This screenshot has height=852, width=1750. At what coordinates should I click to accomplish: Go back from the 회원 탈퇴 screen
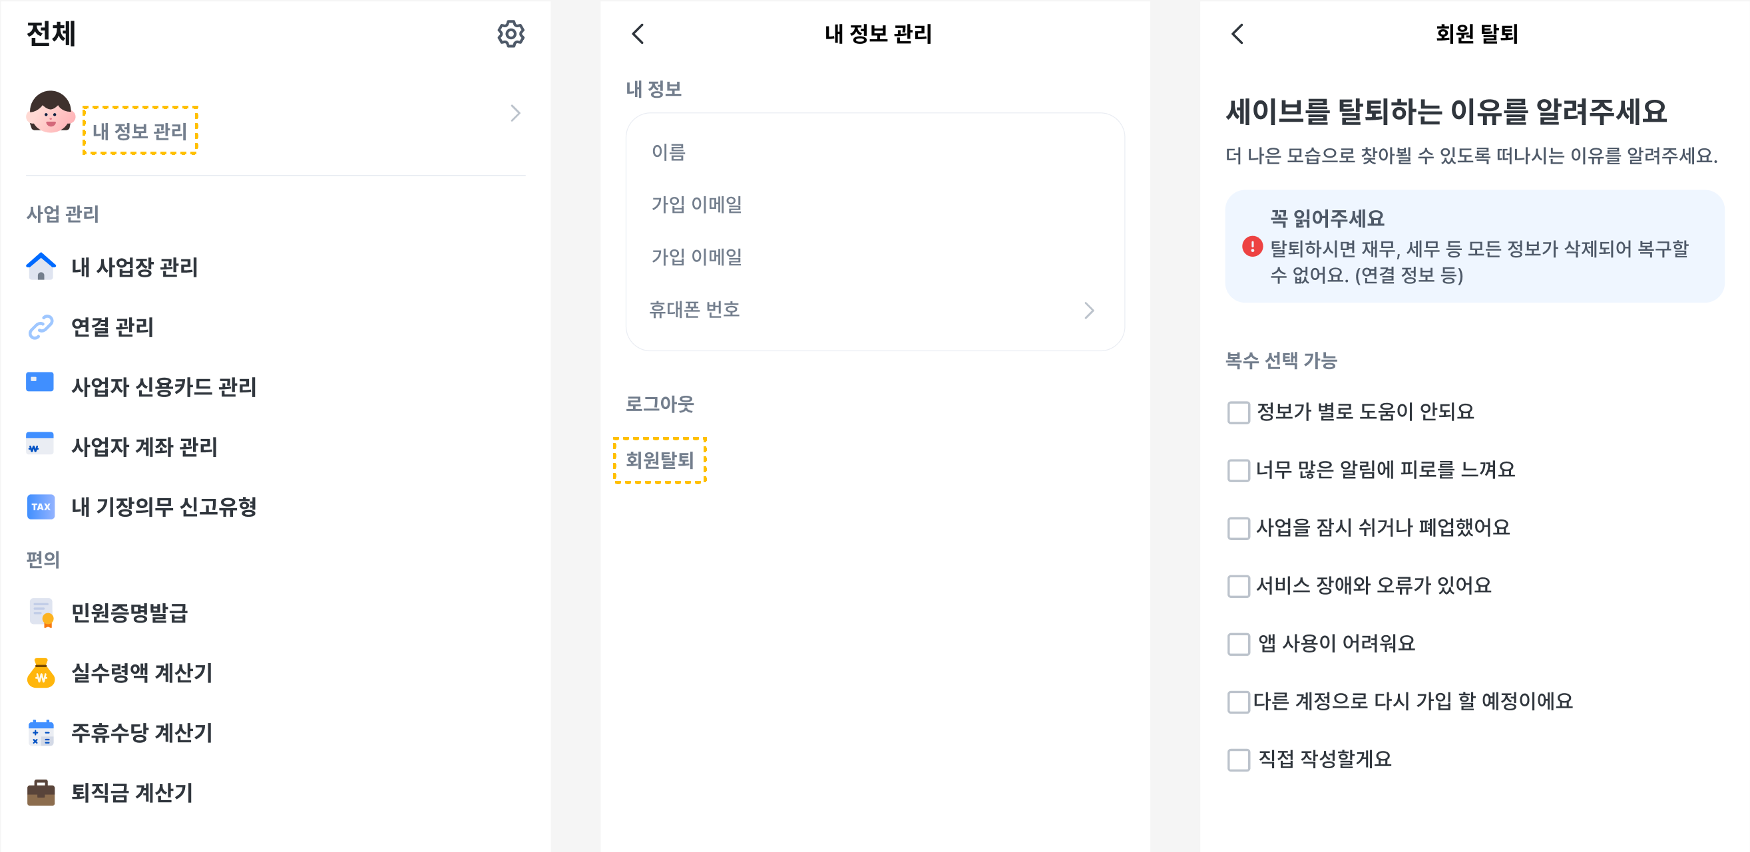click(x=1237, y=33)
